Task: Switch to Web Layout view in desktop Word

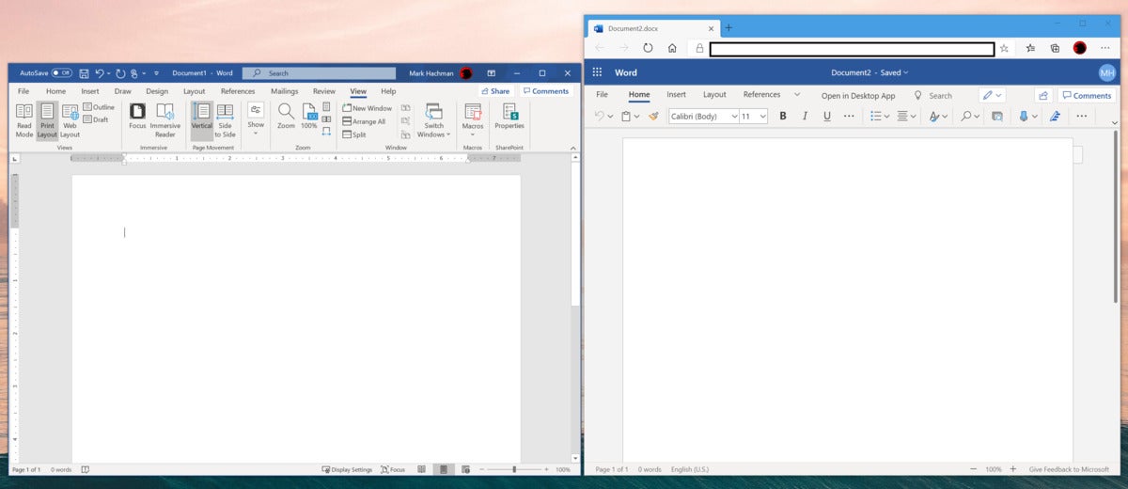Action: pyautogui.click(x=70, y=120)
